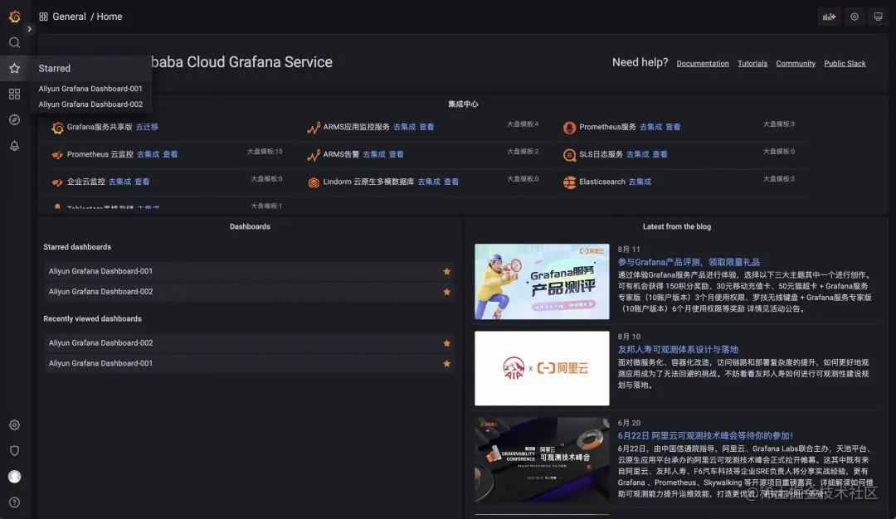Viewport: 896px width, 519px height.
Task: Click 去集成 for Prometheus服务
Action: tap(651, 127)
